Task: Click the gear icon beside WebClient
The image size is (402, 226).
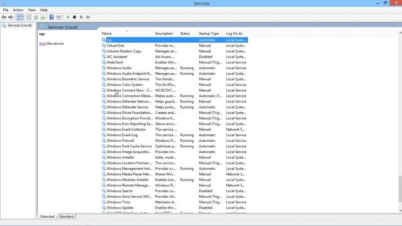Action: coord(104,62)
